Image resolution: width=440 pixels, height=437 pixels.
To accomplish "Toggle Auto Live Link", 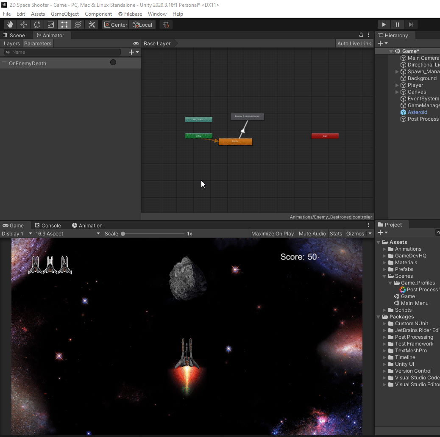I will (x=354, y=44).
